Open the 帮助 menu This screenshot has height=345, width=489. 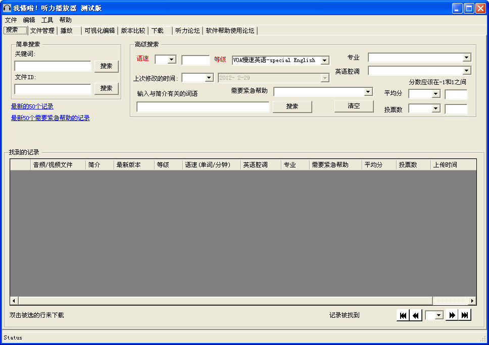tap(65, 20)
